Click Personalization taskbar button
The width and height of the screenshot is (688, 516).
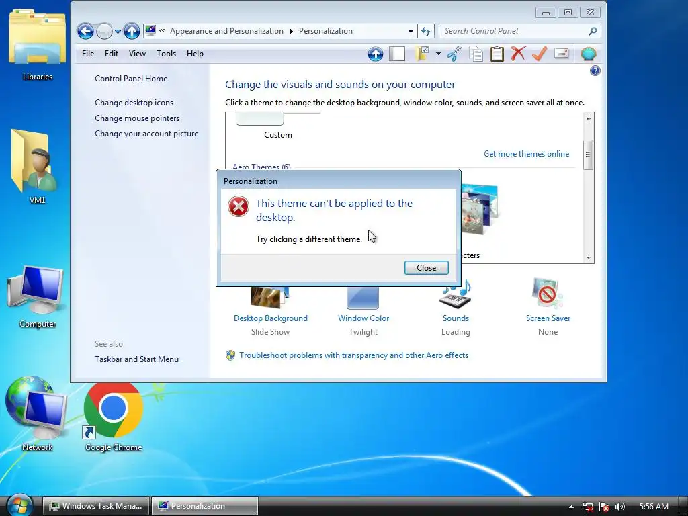click(205, 506)
